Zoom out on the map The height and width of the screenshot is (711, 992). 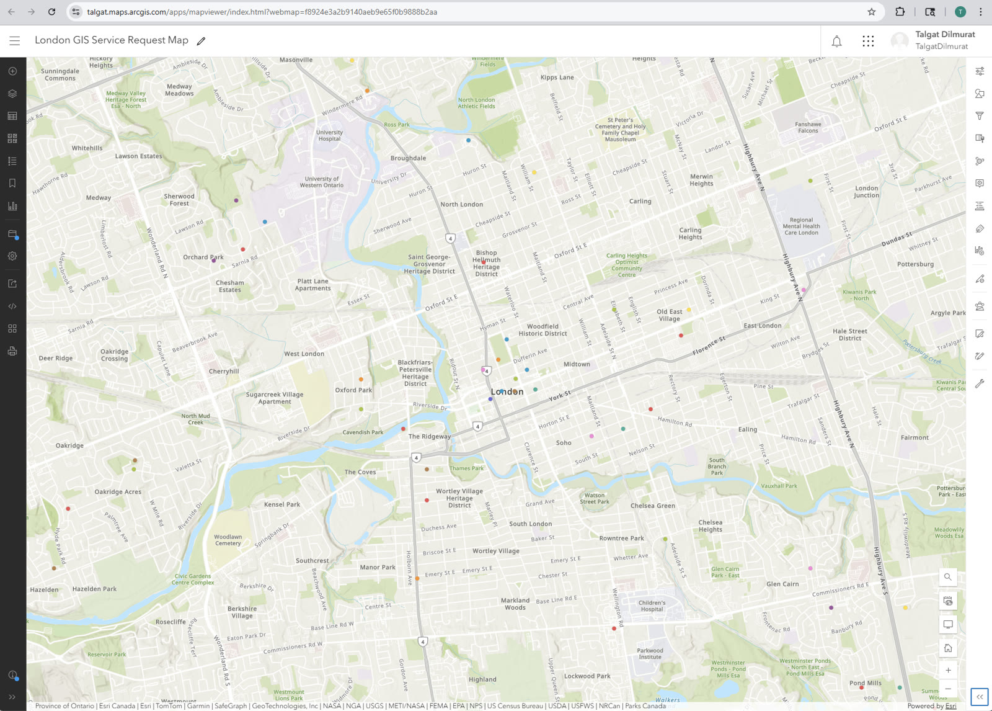point(948,689)
